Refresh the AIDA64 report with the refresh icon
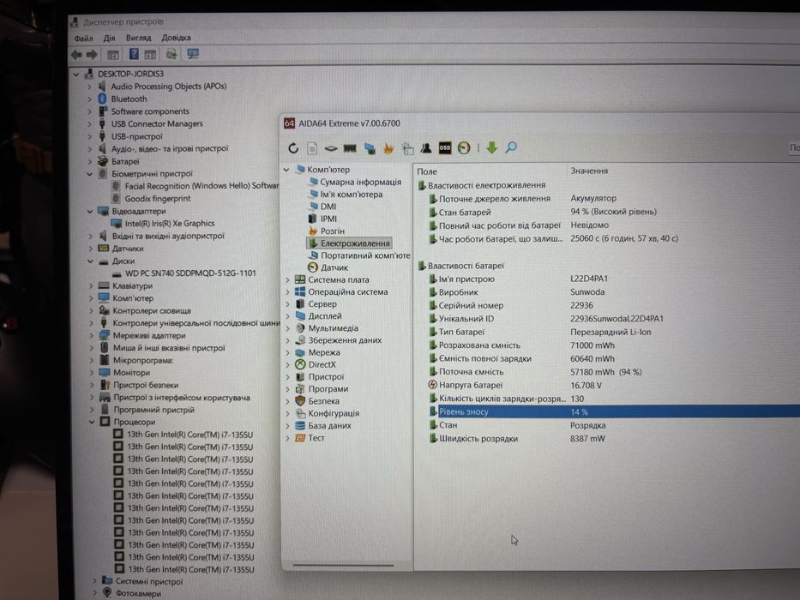The height and width of the screenshot is (600, 800). coord(293,148)
